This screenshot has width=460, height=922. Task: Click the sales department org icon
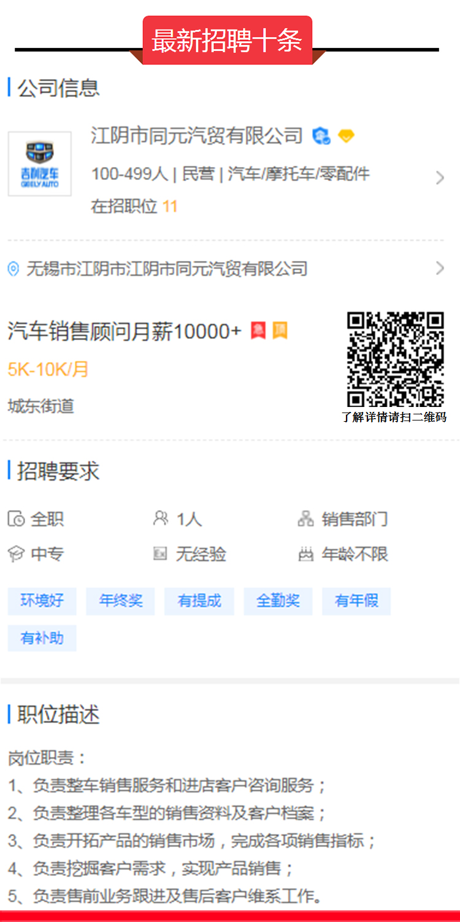(305, 519)
